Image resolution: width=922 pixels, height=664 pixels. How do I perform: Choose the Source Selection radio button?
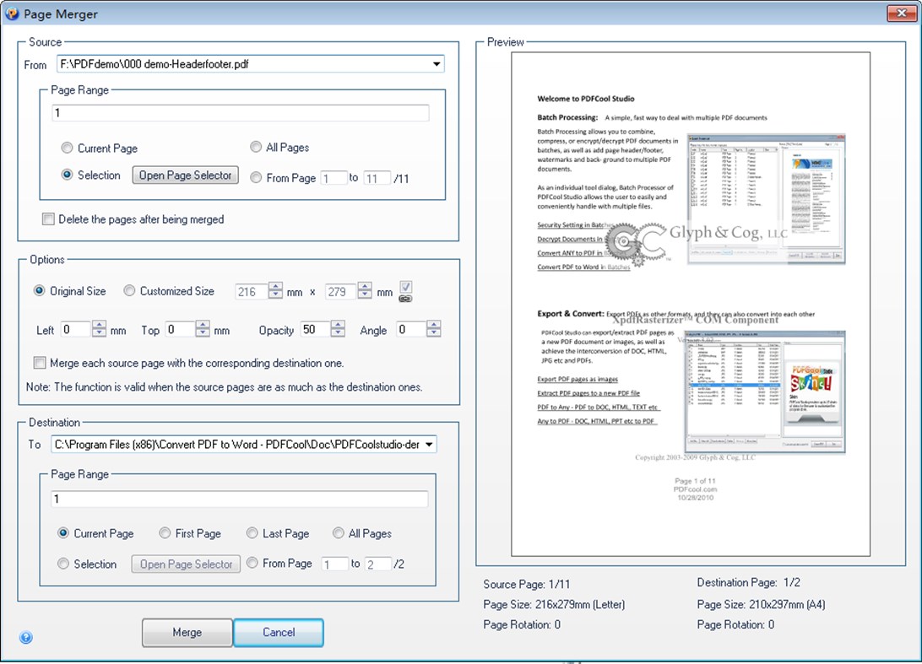tap(67, 175)
